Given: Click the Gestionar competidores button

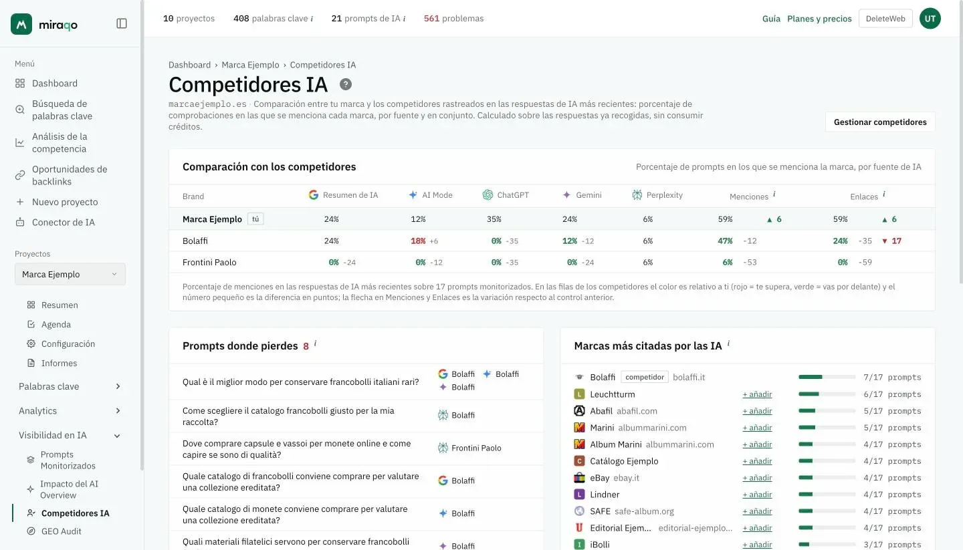Looking at the screenshot, I should tap(880, 122).
